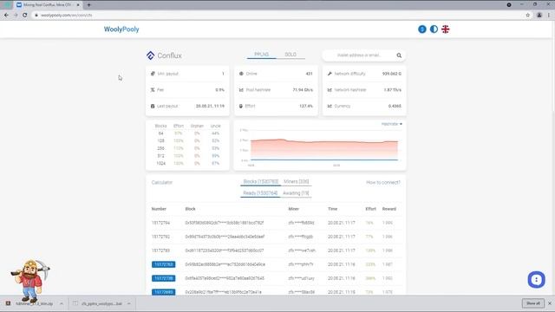
Task: Click the miner mascot image
Action: tap(30, 281)
